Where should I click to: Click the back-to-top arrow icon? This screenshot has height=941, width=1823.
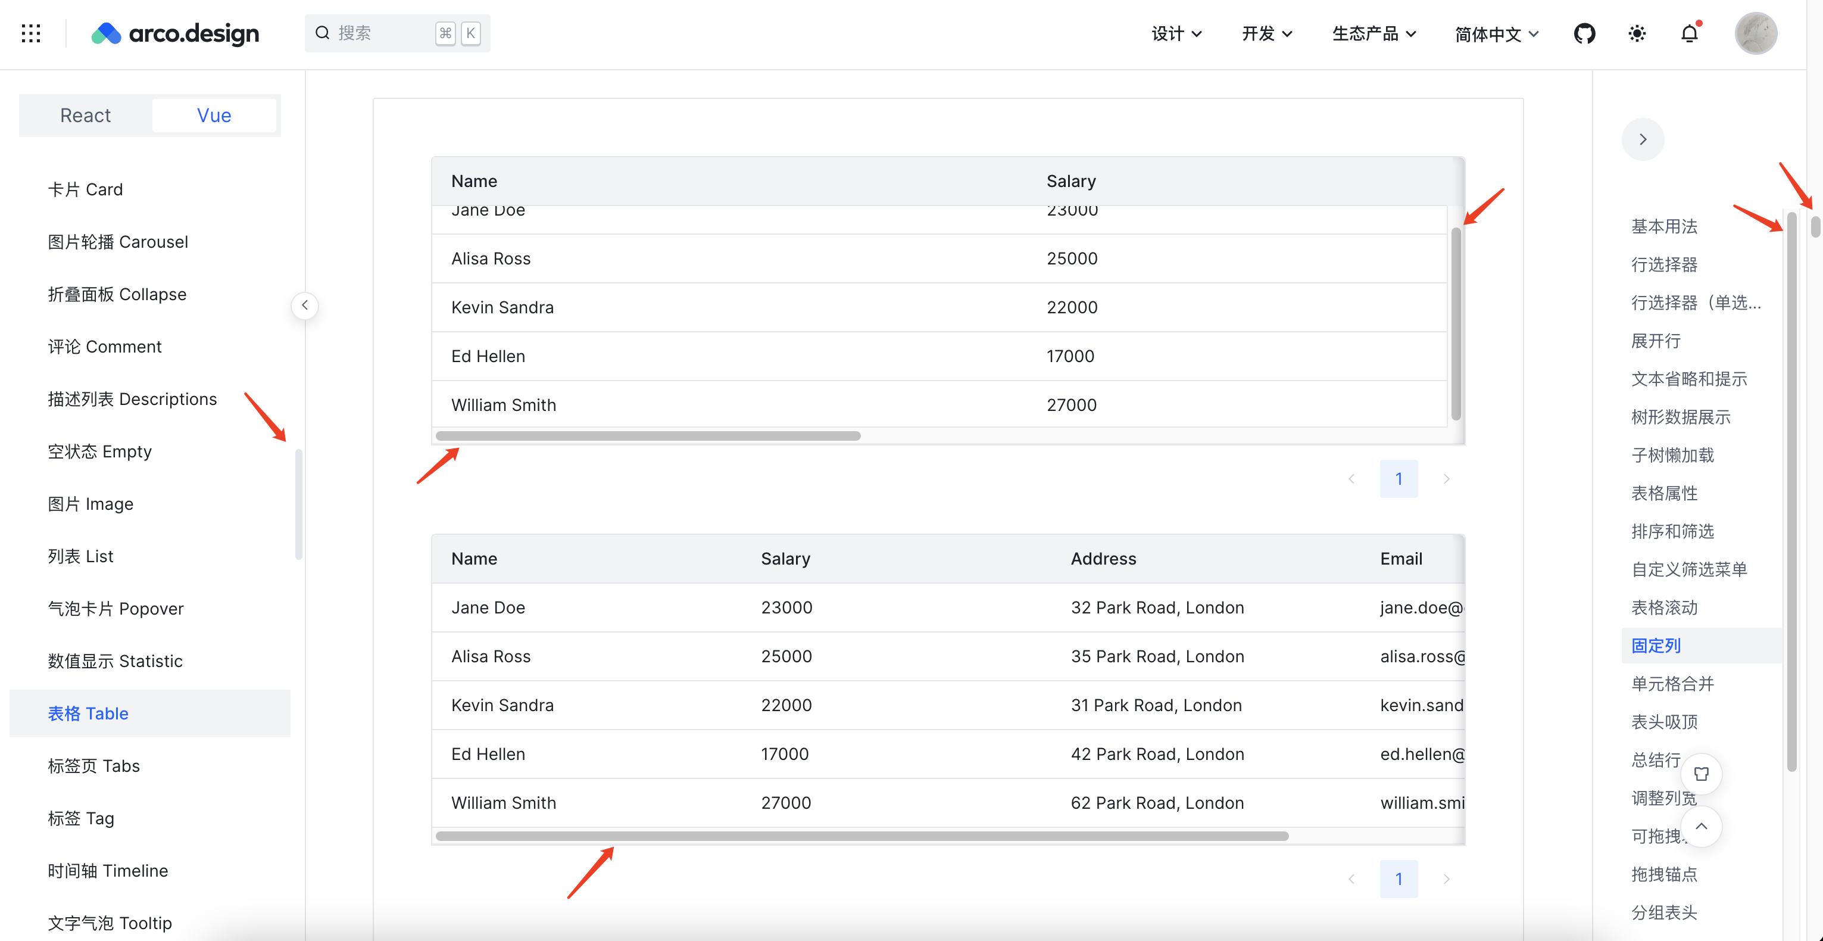pyautogui.click(x=1702, y=826)
